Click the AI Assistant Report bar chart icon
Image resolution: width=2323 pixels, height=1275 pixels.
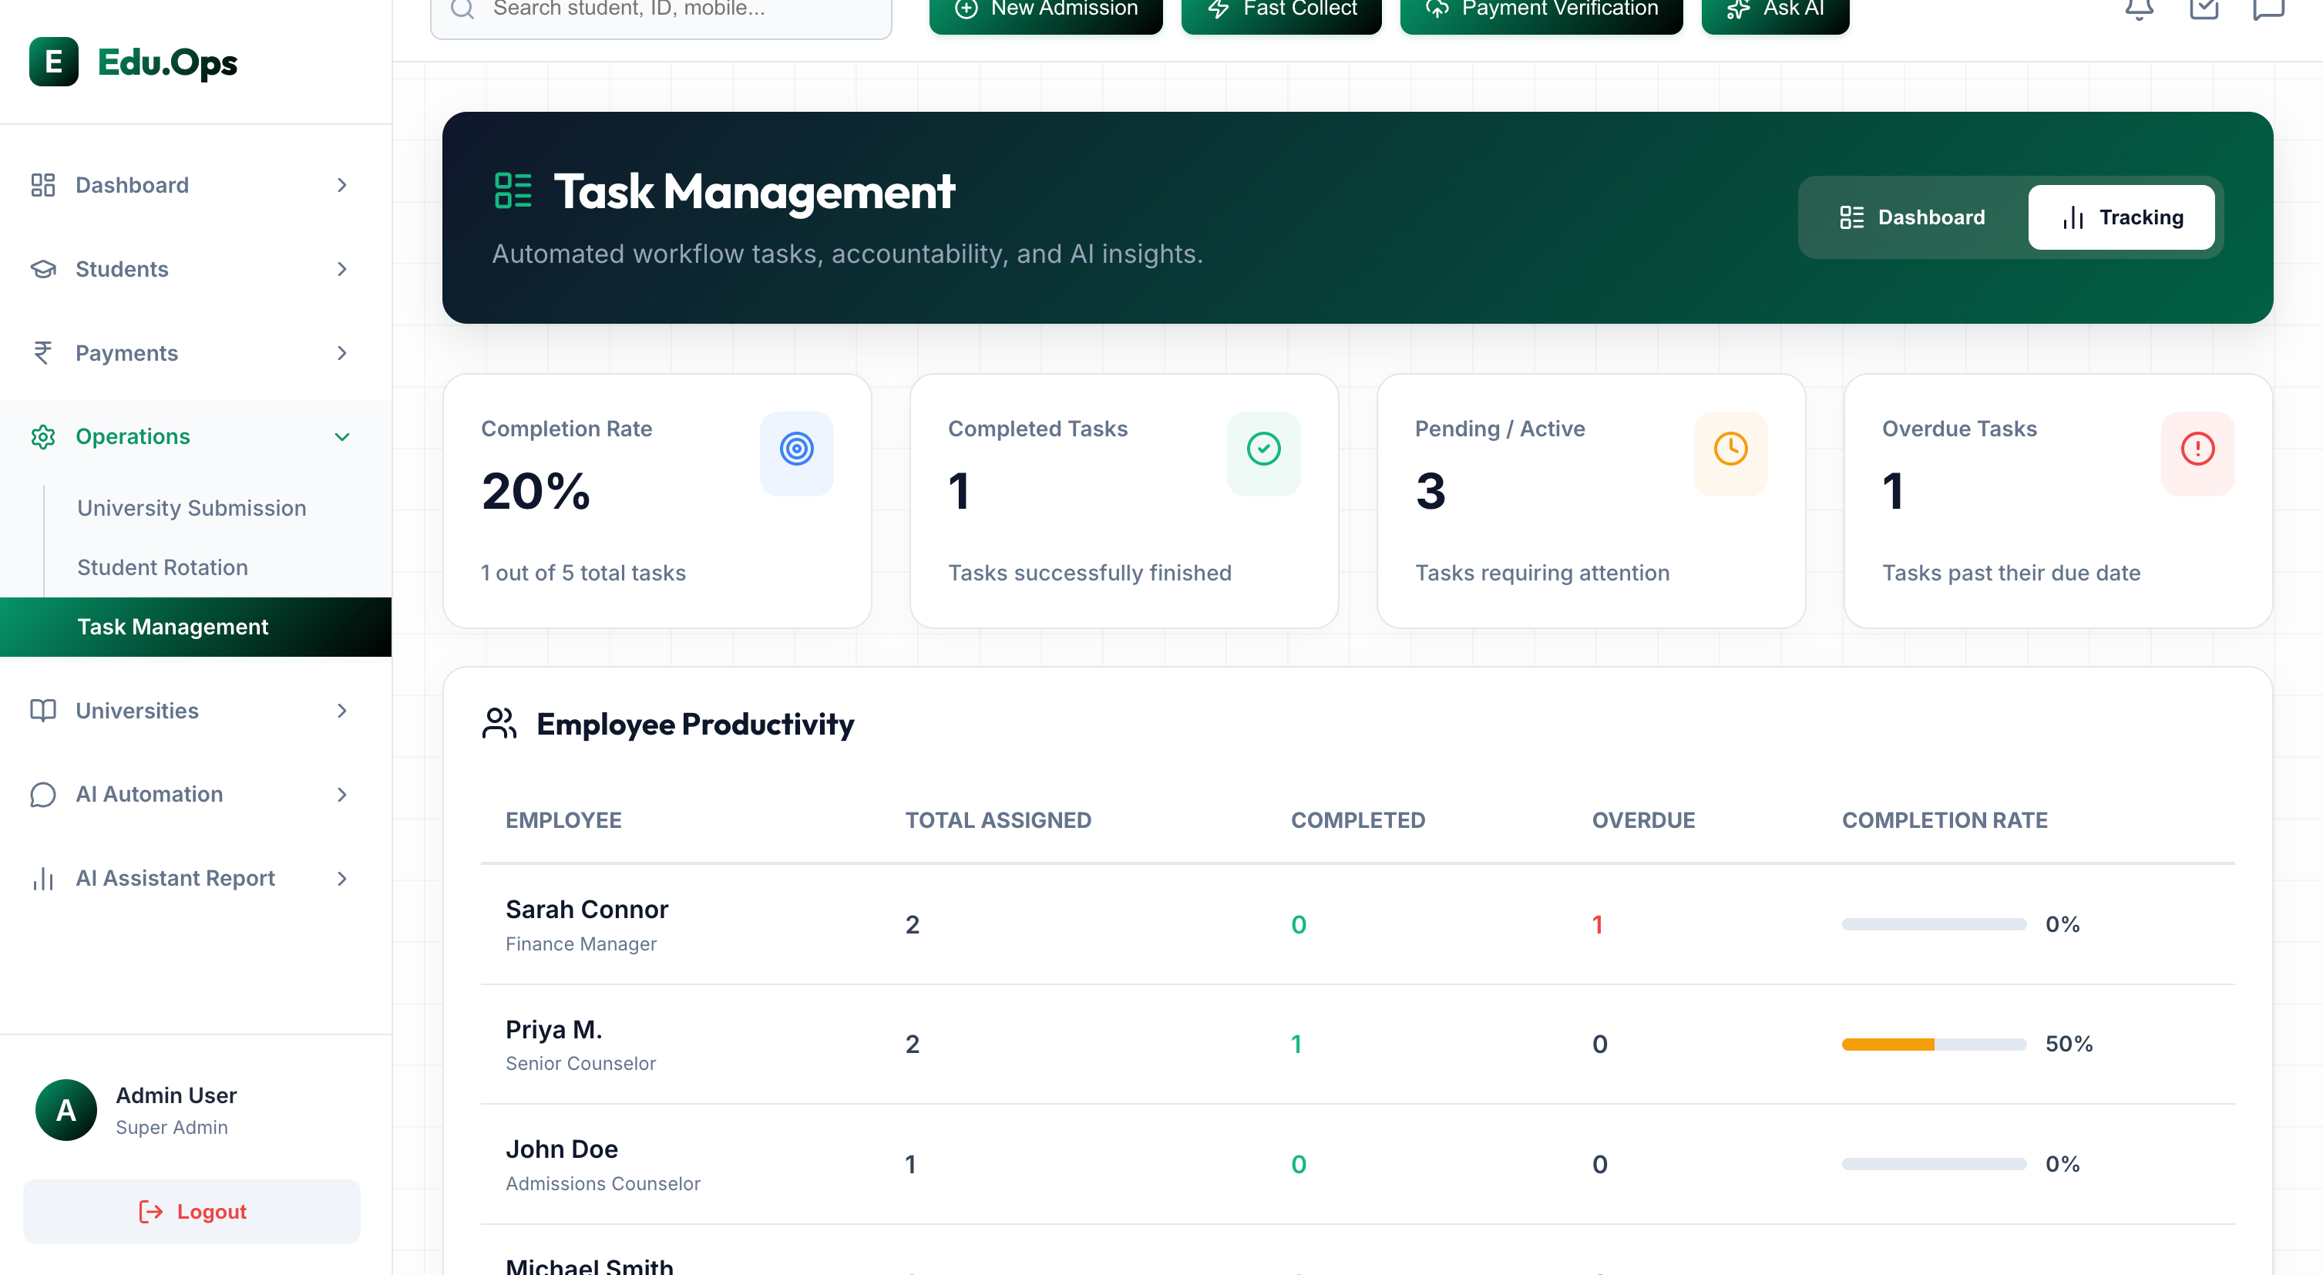[42, 878]
